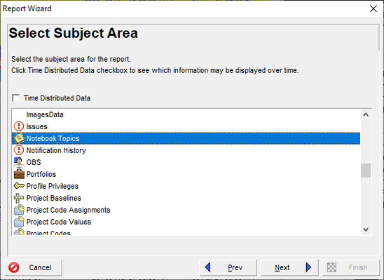Click the list scroll down arrow

coord(366,229)
